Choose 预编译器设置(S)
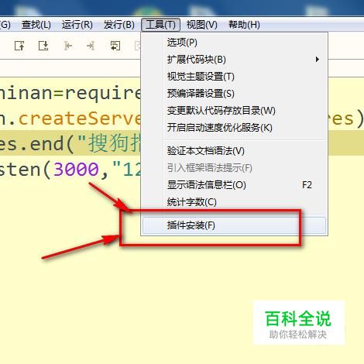Viewport: 364px width, 364px height. tap(235, 94)
